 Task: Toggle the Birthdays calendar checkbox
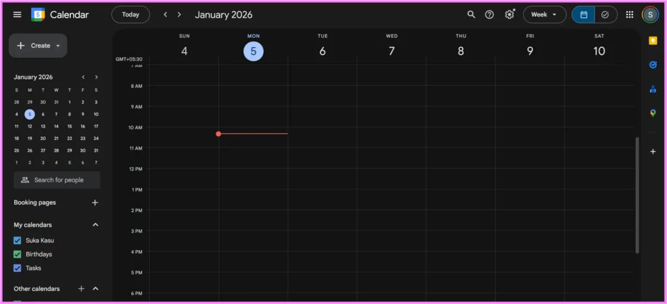click(18, 254)
